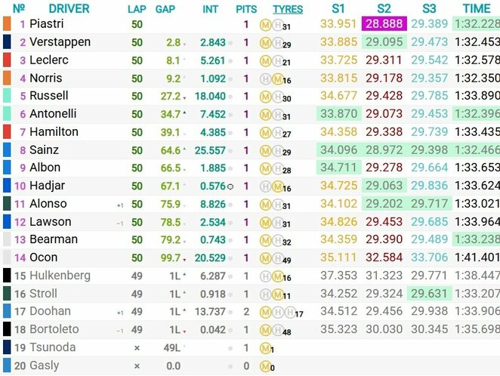Image resolution: width=500 pixels, height=376 pixels.
Task: Click Piastri's yellow medium tyre icon
Action: pos(265,25)
